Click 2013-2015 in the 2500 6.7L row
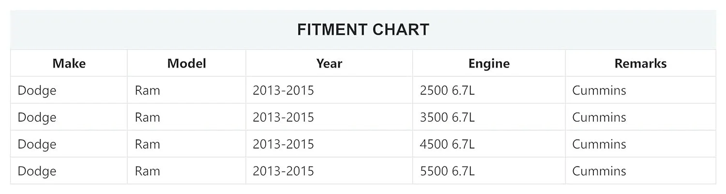The image size is (726, 194). (283, 90)
